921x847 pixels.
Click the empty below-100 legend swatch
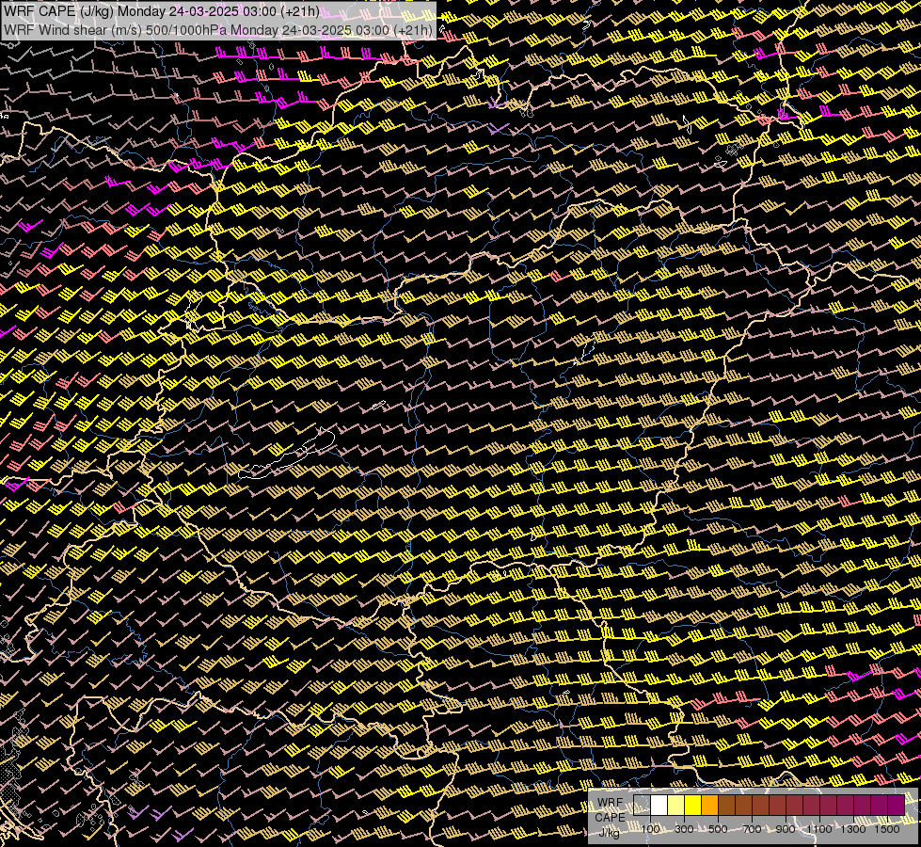coord(642,805)
